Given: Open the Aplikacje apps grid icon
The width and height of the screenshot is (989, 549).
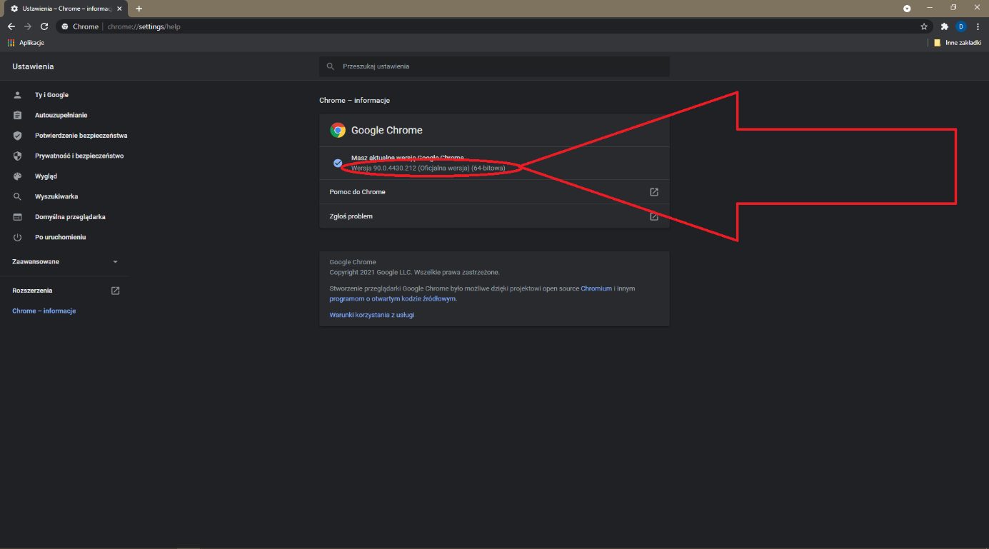Looking at the screenshot, I should tap(11, 43).
